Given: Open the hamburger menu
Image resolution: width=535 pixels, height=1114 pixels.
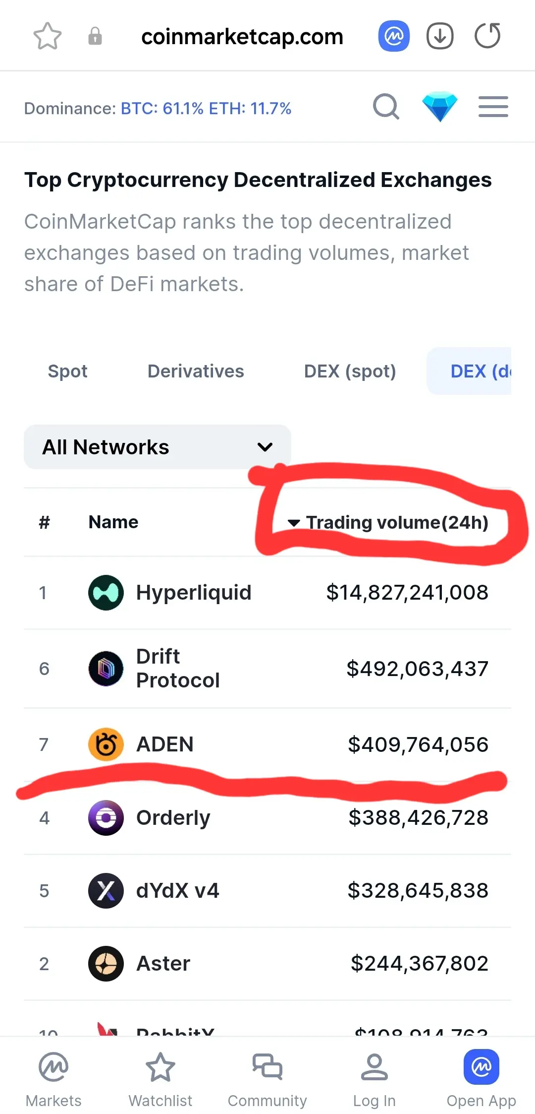Looking at the screenshot, I should click(x=493, y=107).
